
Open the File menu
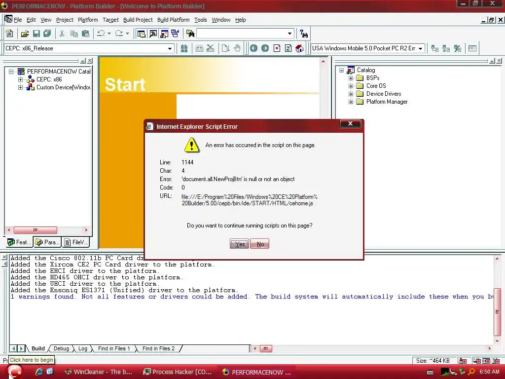pos(18,20)
